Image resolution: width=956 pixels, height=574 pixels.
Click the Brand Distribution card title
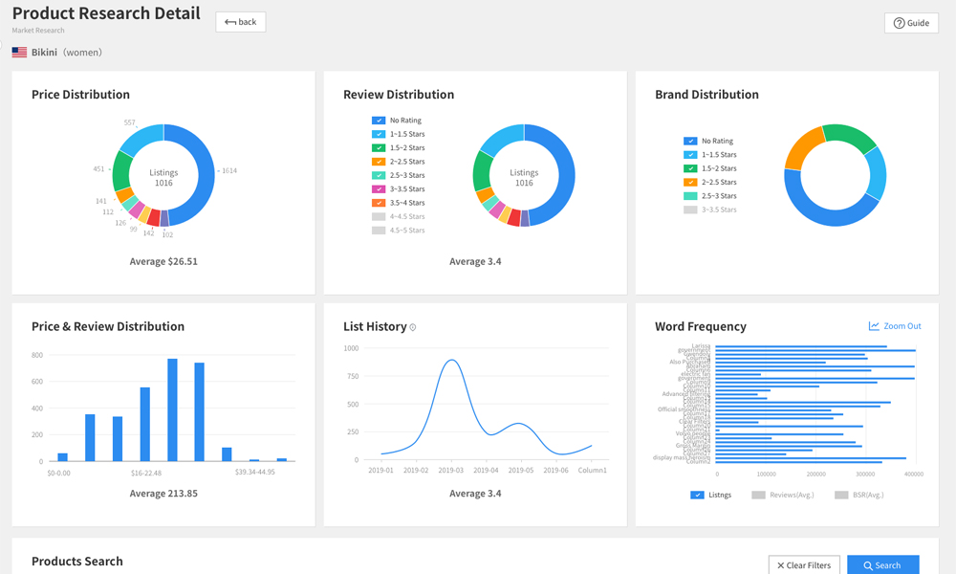(x=706, y=95)
